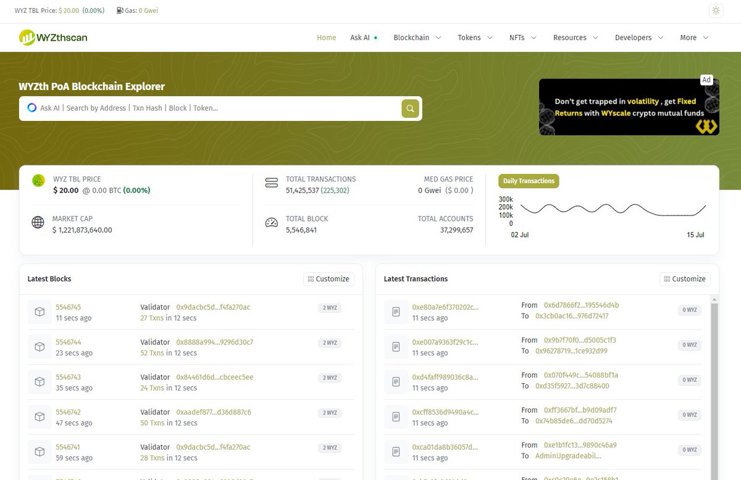Click the cube icon for block 5546742
The height and width of the screenshot is (480, 741).
click(x=40, y=417)
